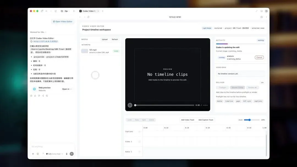Click the Split timeline button
This screenshot has width=297, height=167.
tap(144, 120)
